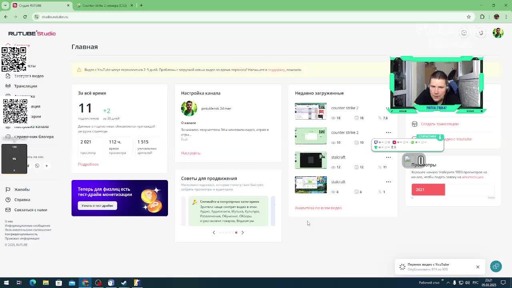This screenshot has height=288, width=512.
Task: Close the Перенос видео с YouTube notification
Action: click(x=478, y=267)
